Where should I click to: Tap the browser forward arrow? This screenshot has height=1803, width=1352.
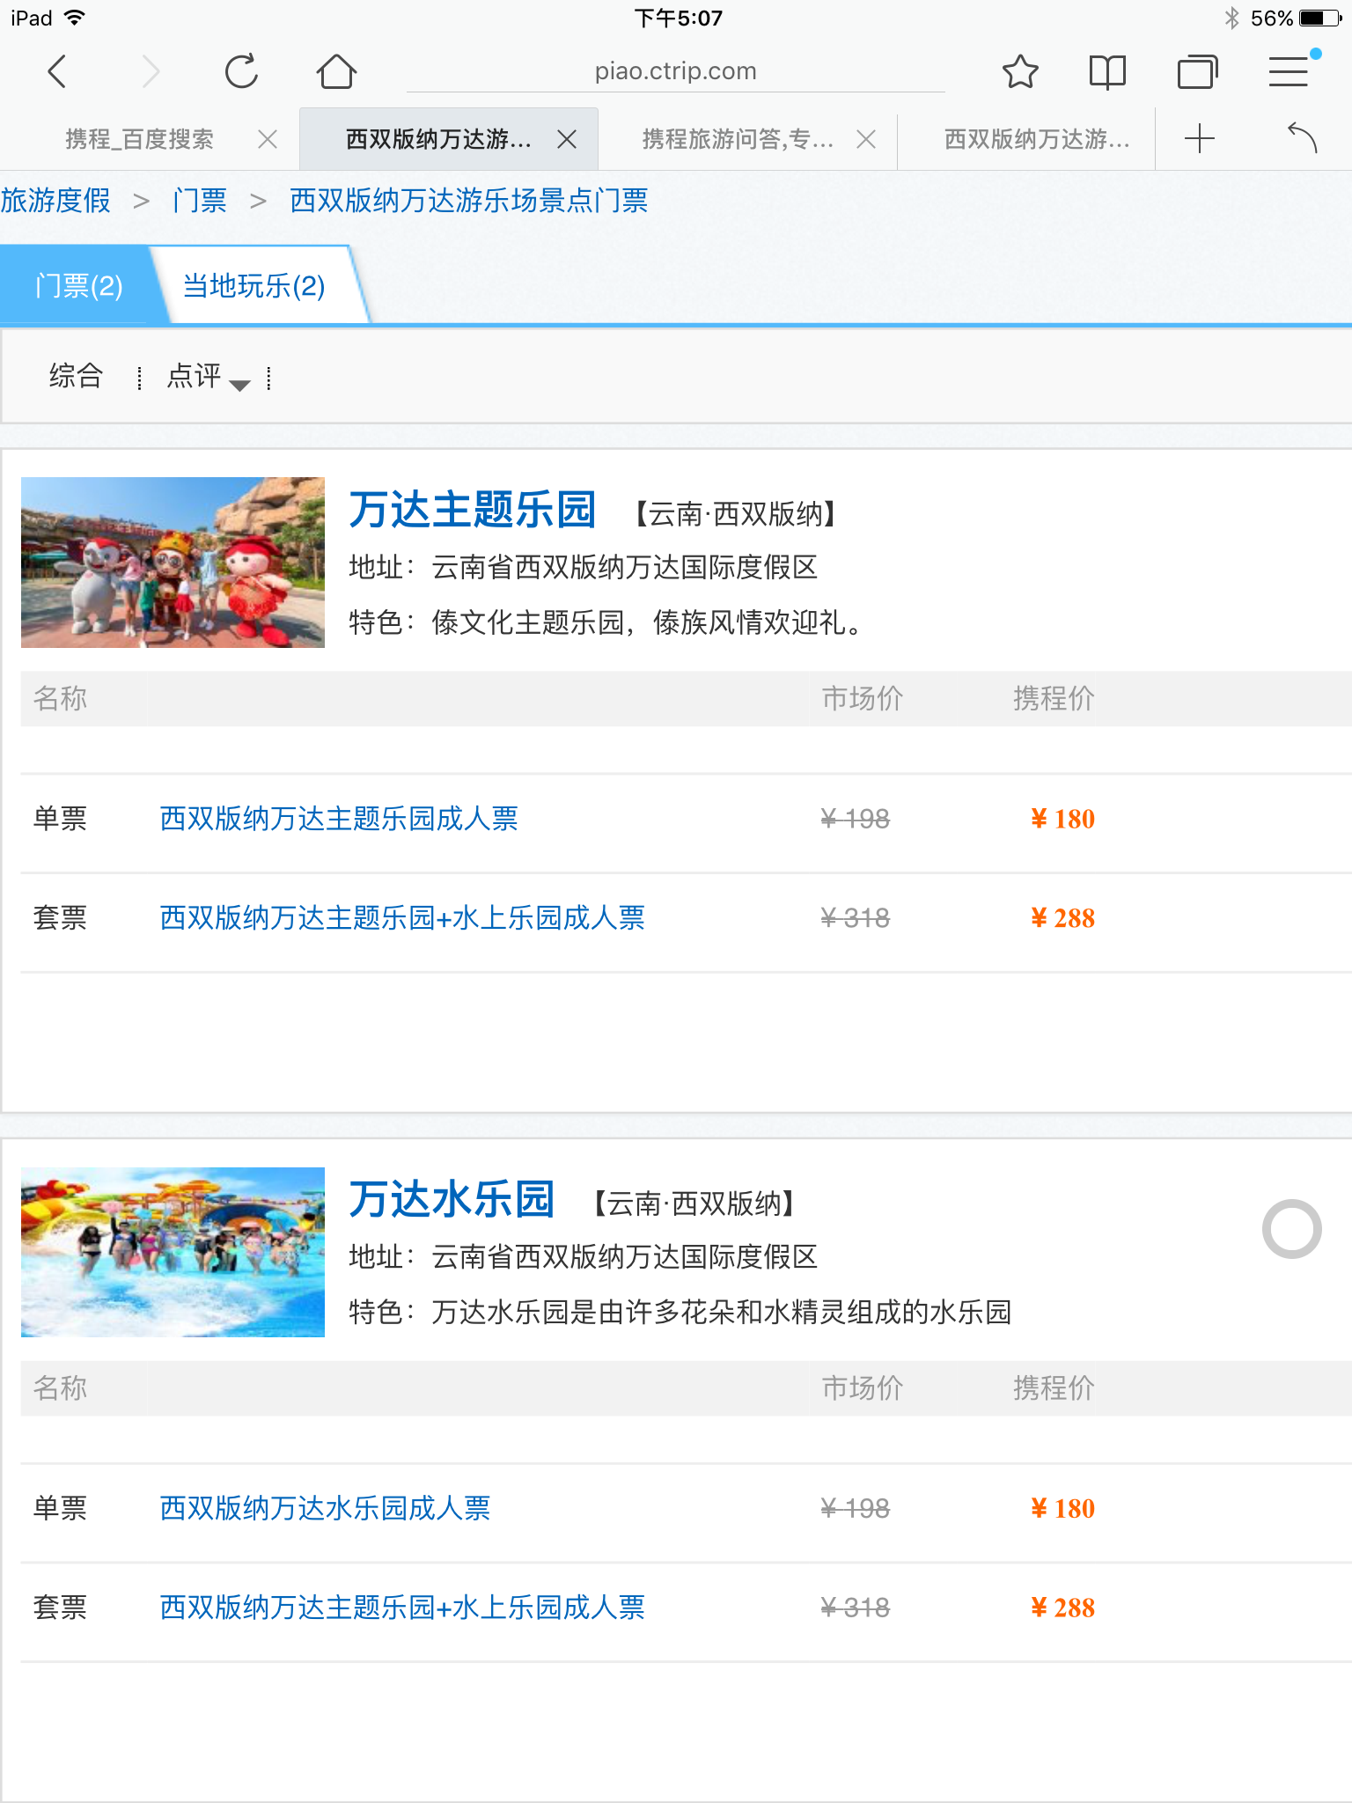(x=151, y=71)
